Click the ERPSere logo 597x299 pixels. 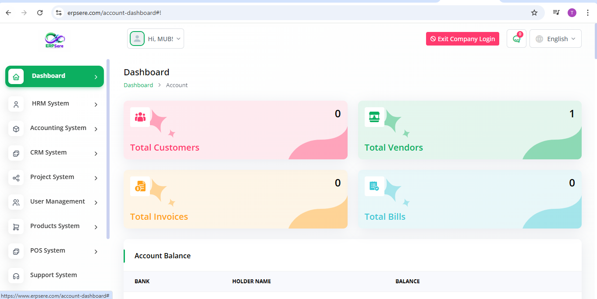click(x=55, y=40)
